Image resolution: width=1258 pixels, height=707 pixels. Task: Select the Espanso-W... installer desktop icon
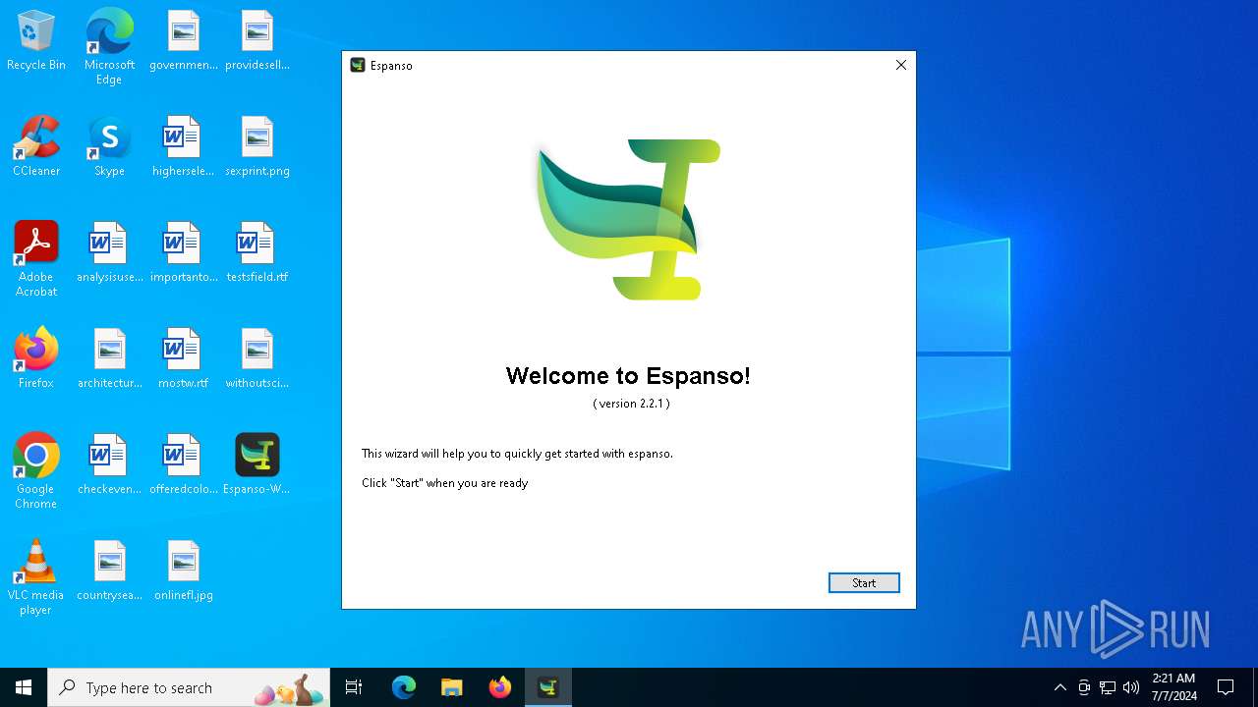[x=257, y=464]
